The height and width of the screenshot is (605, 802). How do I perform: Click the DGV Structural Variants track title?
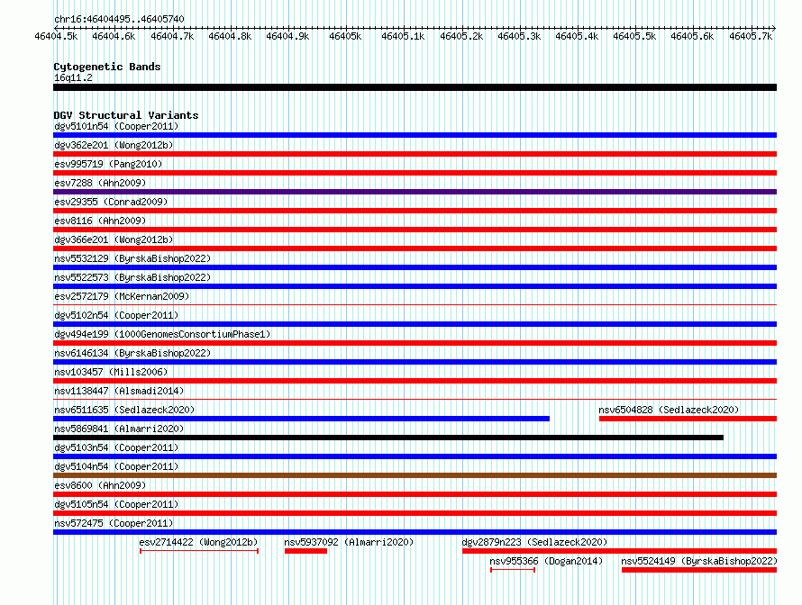coord(126,115)
